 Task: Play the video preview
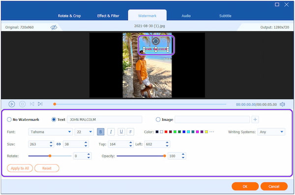tap(12, 104)
